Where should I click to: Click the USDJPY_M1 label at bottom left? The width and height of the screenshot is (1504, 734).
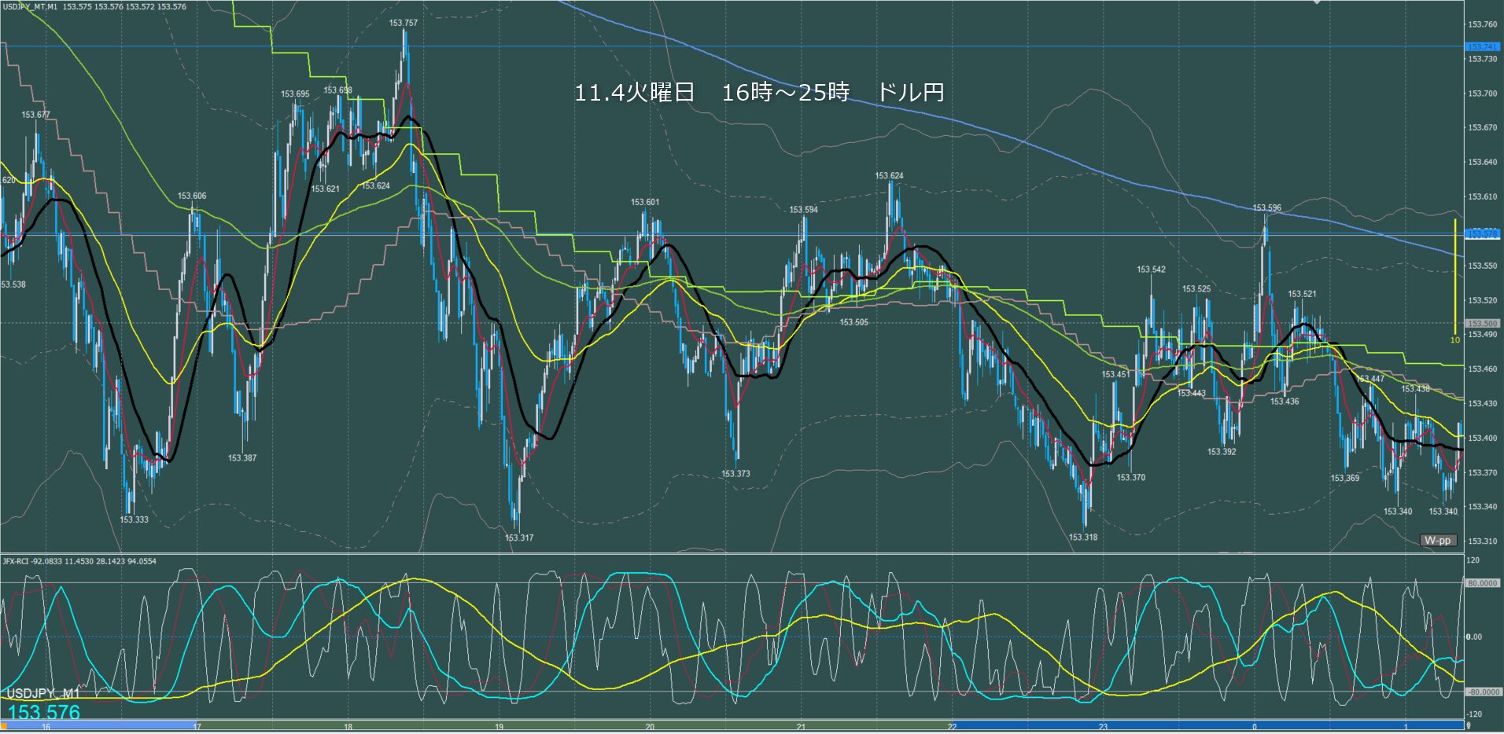(x=43, y=694)
